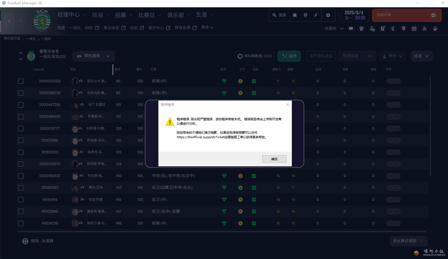
Task: Click the 确定 button in error dialog
Action: point(274,159)
